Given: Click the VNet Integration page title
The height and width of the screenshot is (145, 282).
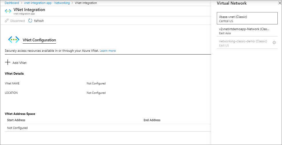Looking at the screenshot, I should (29, 9).
